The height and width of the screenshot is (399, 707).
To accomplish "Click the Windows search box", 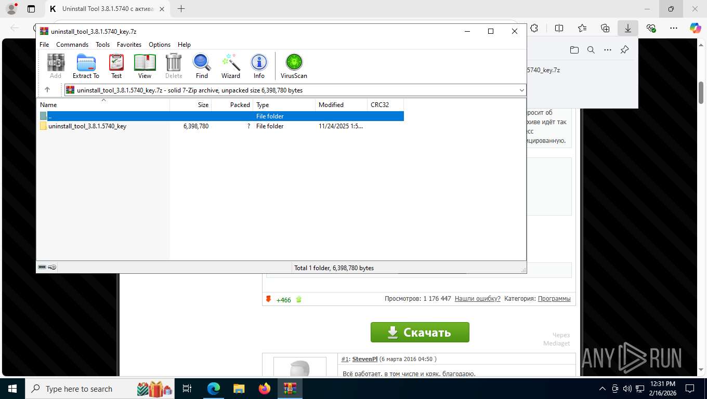I will [100, 389].
